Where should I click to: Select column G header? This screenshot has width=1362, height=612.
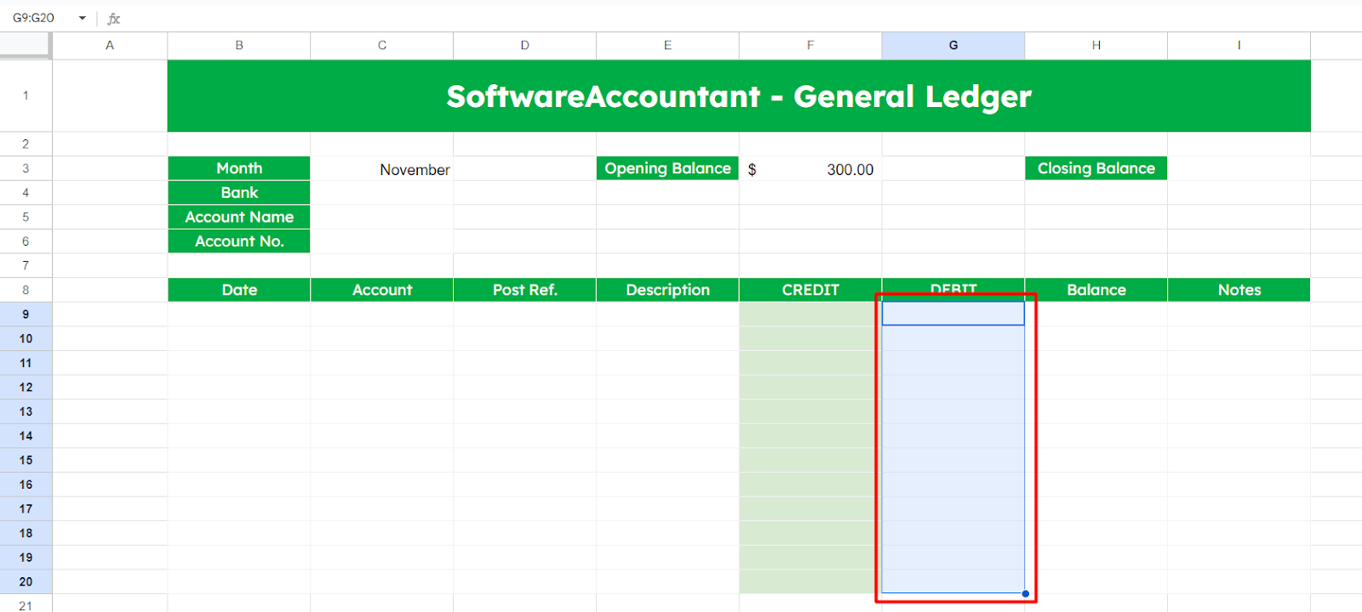(953, 45)
